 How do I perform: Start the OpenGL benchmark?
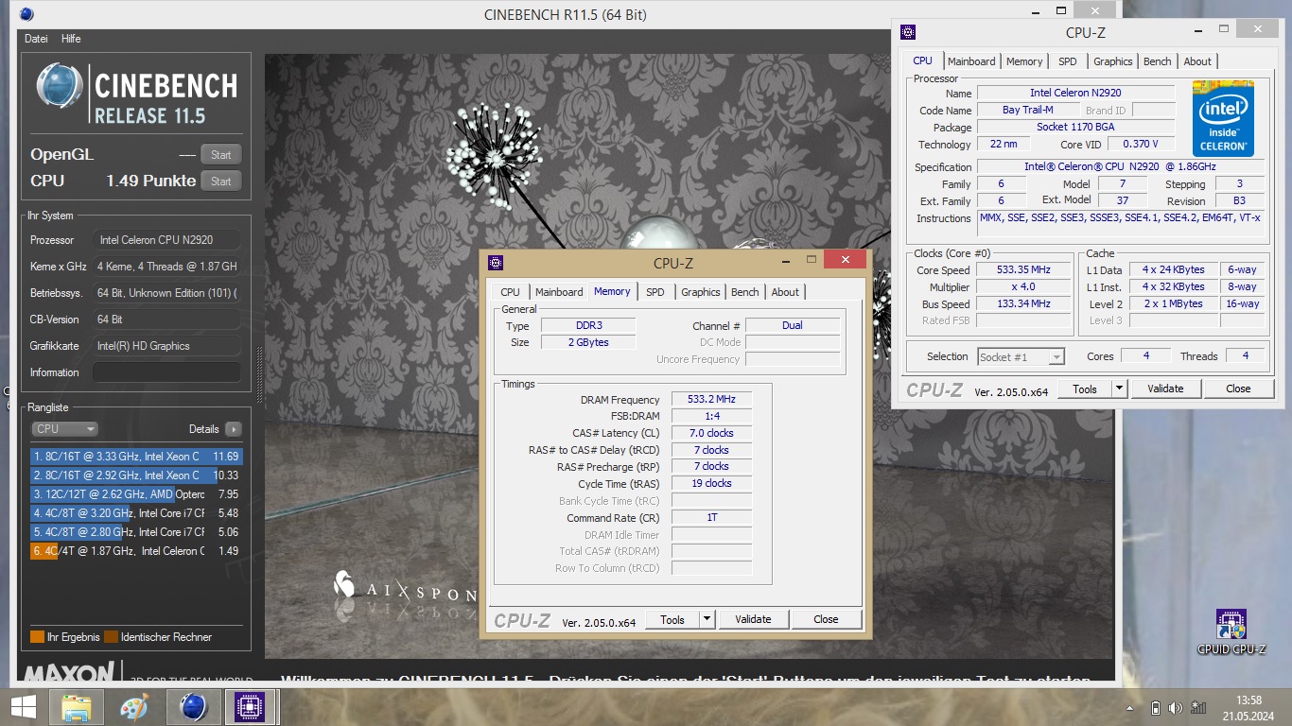(221, 155)
